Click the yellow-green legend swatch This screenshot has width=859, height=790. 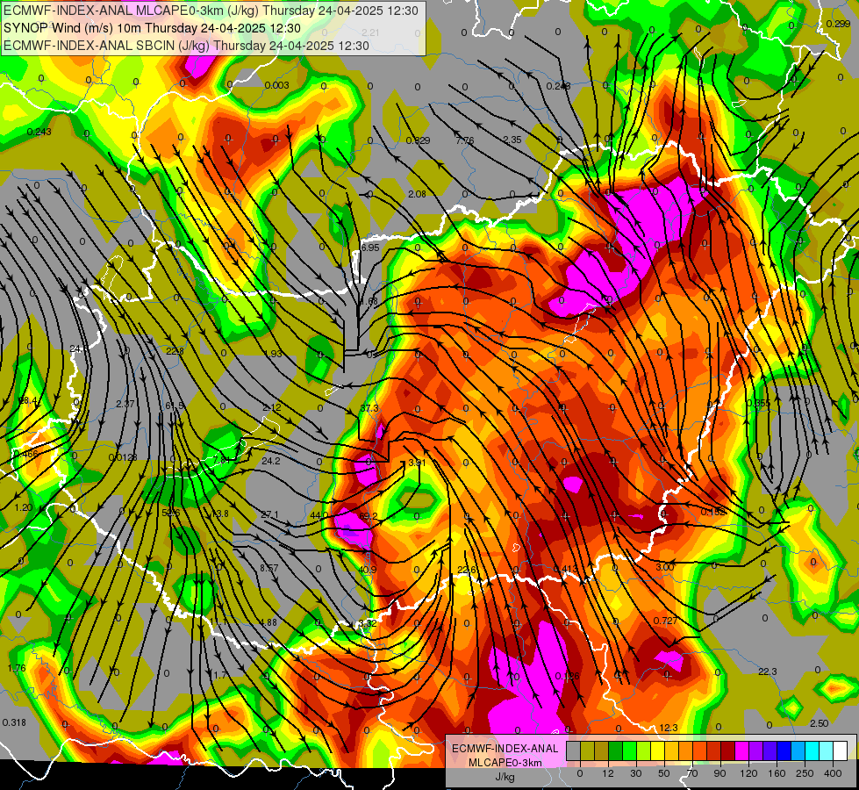tap(644, 750)
